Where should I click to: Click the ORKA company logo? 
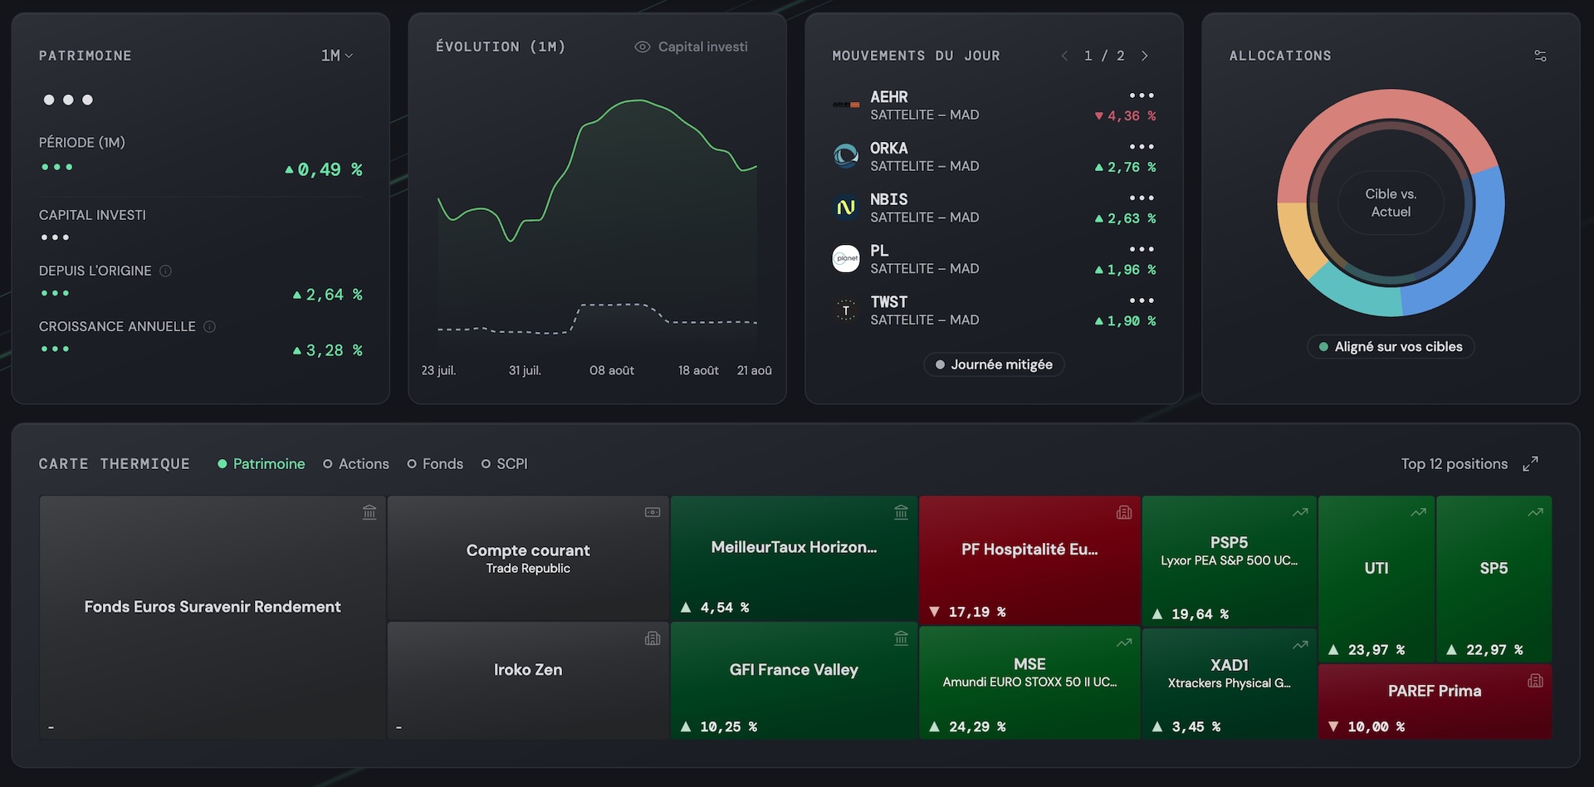tap(846, 156)
